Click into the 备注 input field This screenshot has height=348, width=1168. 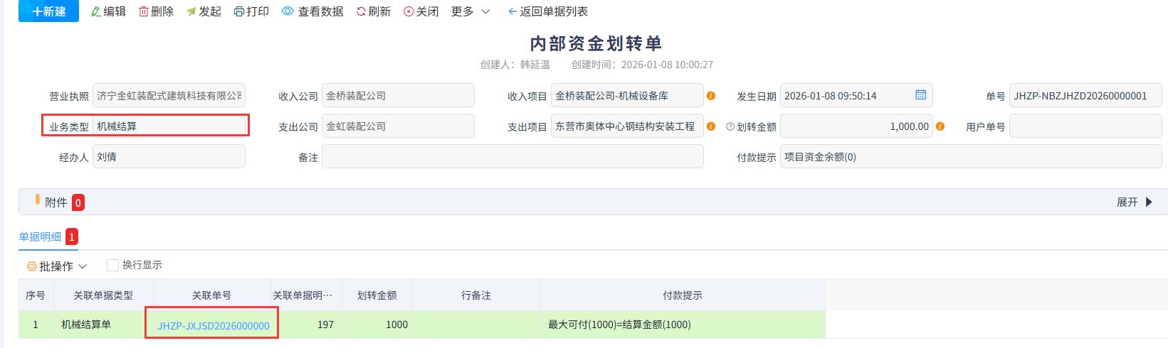512,157
